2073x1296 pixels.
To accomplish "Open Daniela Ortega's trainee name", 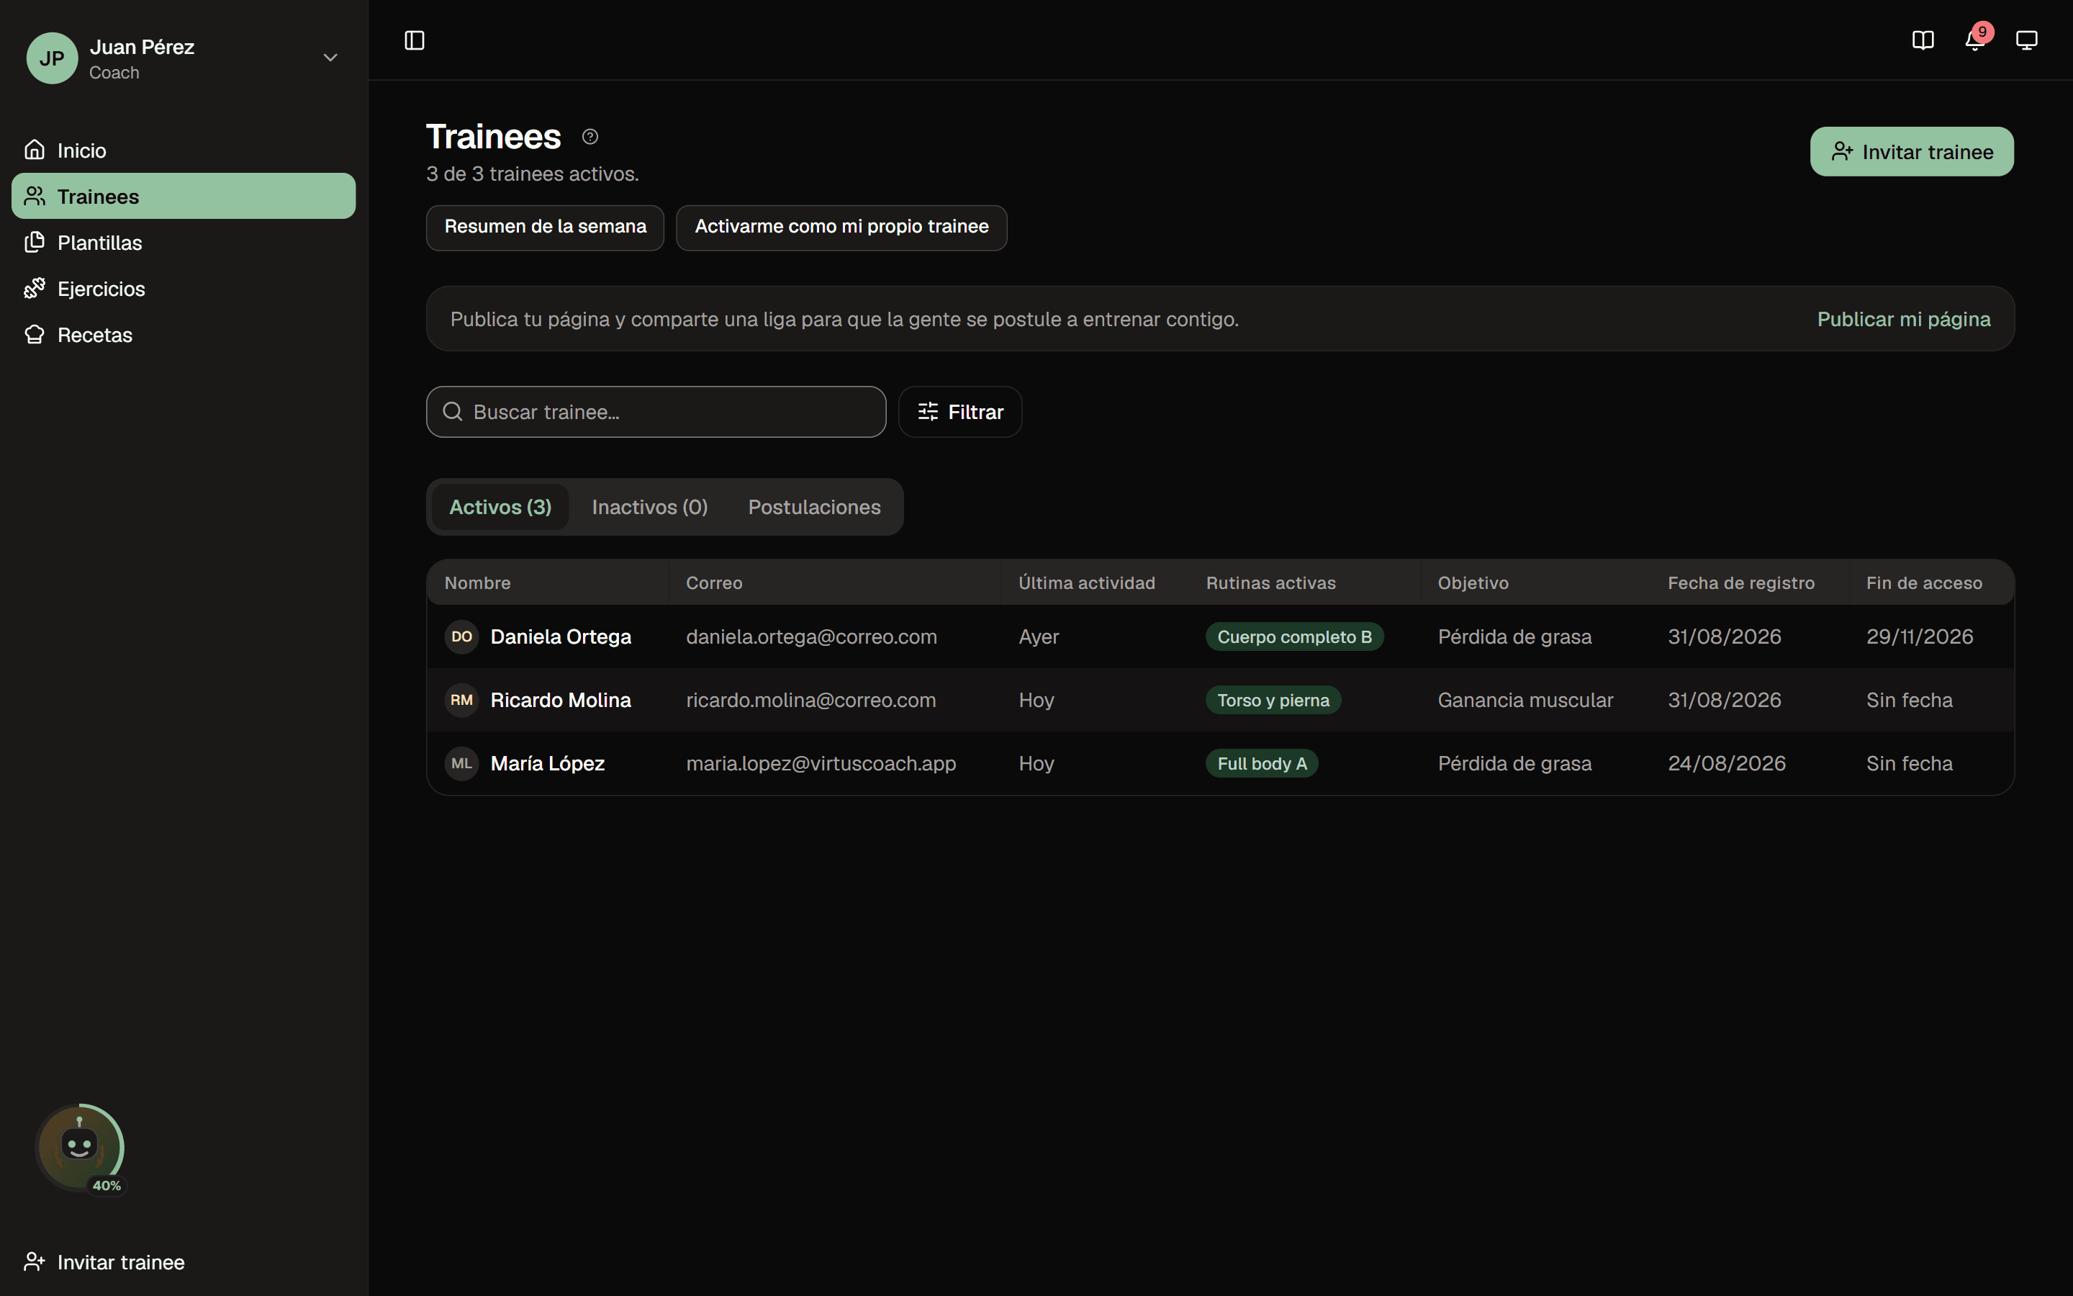I will click(x=560, y=637).
